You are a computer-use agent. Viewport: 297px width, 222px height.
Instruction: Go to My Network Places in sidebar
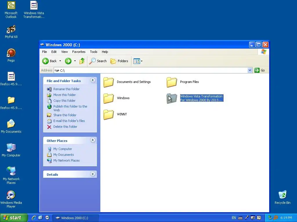tap(66, 160)
